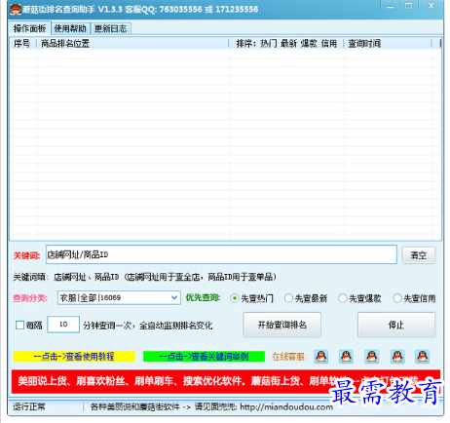This screenshot has height=423, width=450.
Task: Open the green 查看关键词举例 link
Action: [204, 357]
